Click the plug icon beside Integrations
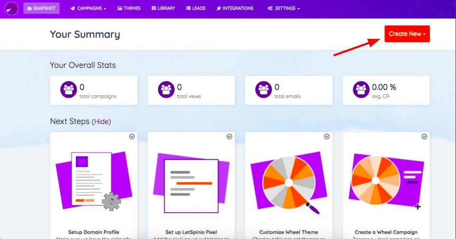456x239 pixels. [219, 9]
